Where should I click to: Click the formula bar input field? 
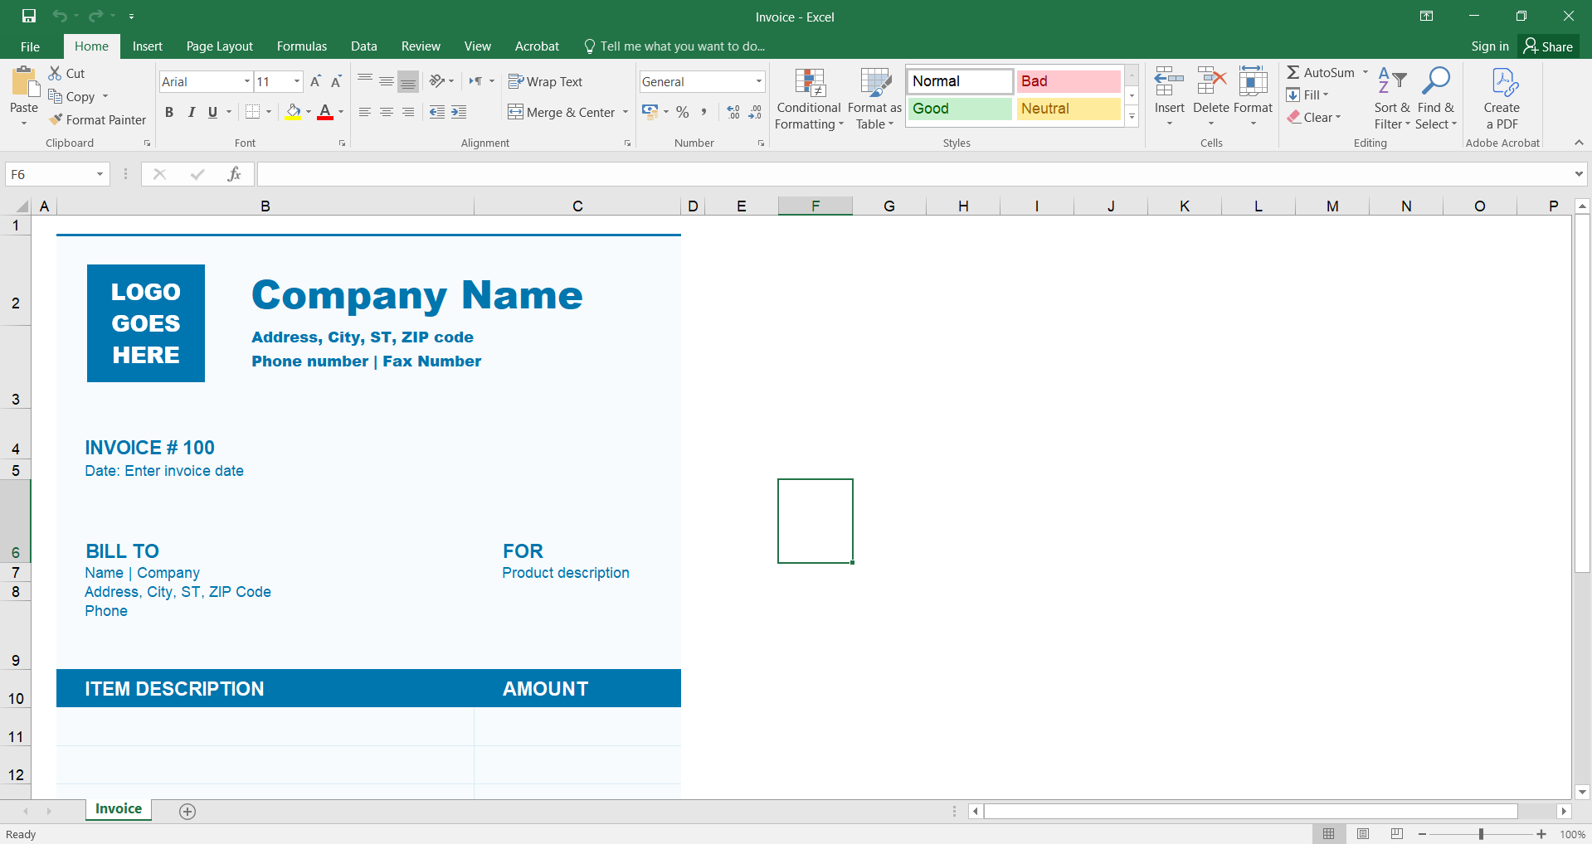point(913,174)
